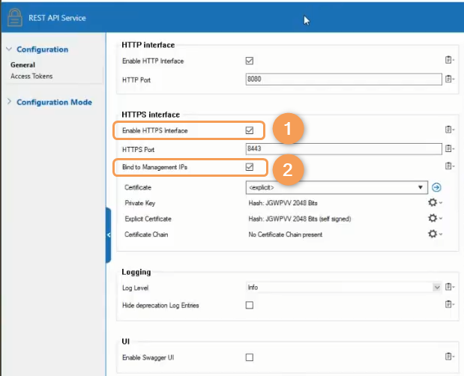Open the gear menu for Explicit Certificate
Viewport: 464px width, 376px height.
point(433,218)
